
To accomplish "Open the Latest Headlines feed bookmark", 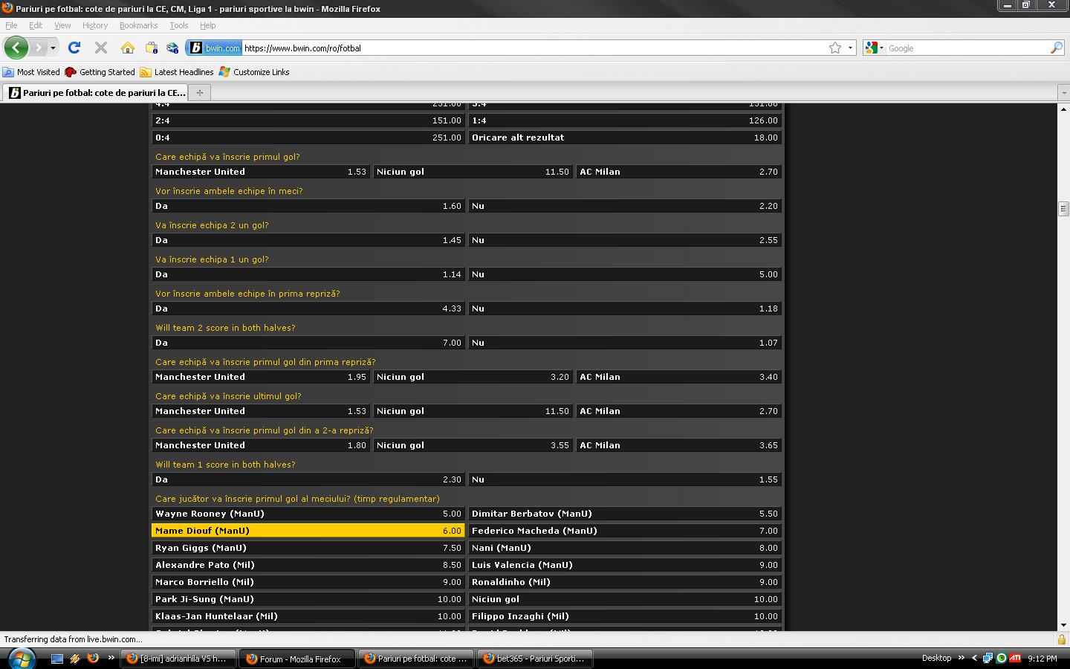I will coord(177,72).
